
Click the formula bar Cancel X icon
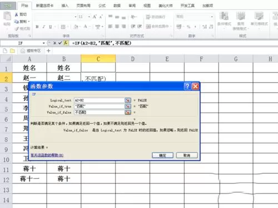pos(54,43)
